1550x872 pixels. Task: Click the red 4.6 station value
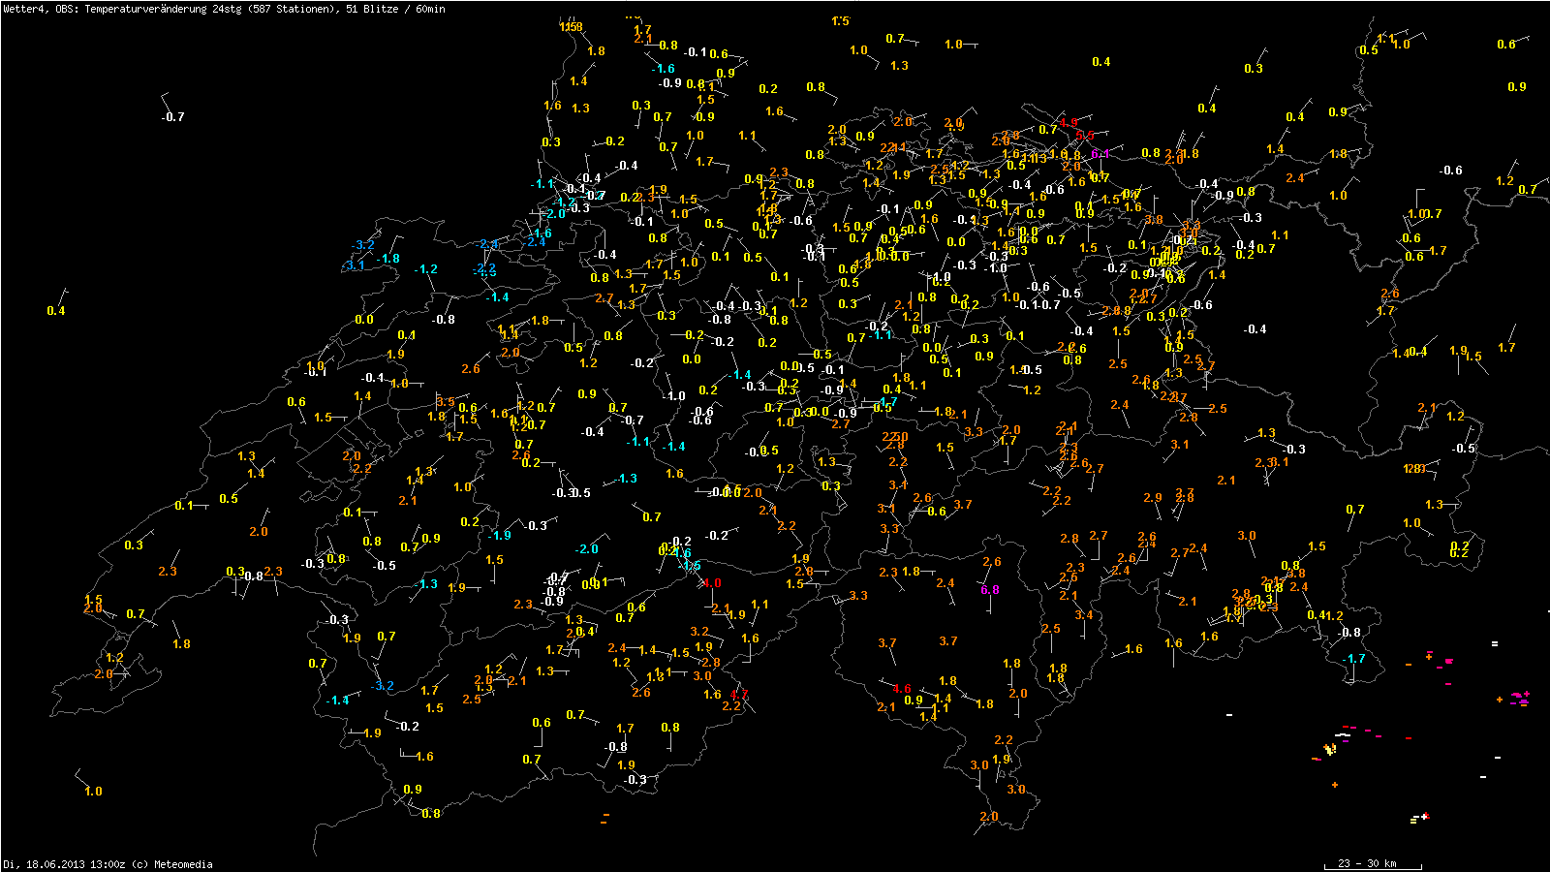(x=901, y=689)
